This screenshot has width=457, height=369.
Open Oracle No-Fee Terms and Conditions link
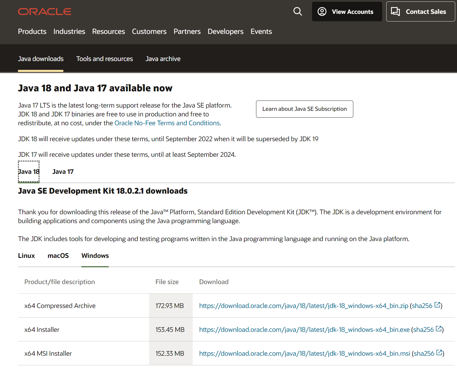pos(167,123)
